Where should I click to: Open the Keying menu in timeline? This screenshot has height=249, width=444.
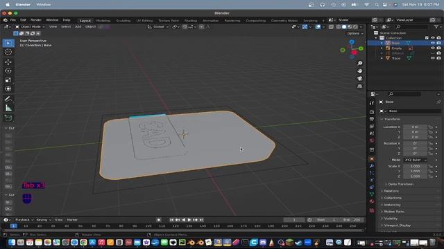(x=43, y=220)
